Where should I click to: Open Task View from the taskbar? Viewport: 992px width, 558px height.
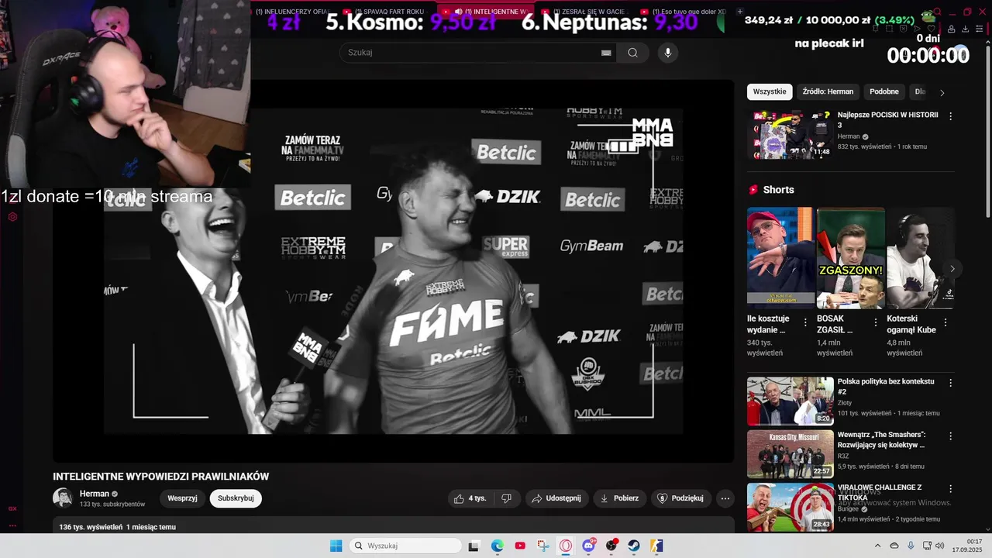[x=474, y=546]
